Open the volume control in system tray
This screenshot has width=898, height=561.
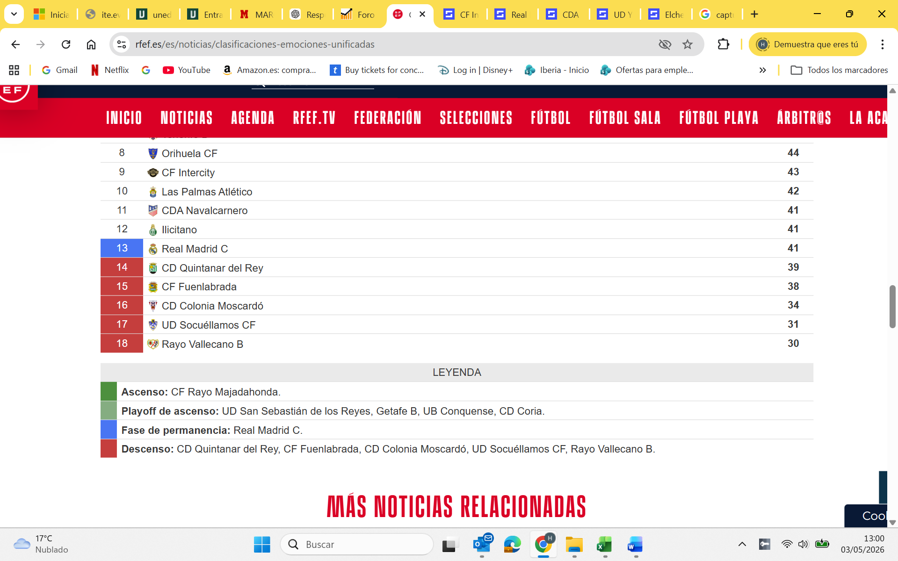(x=803, y=544)
